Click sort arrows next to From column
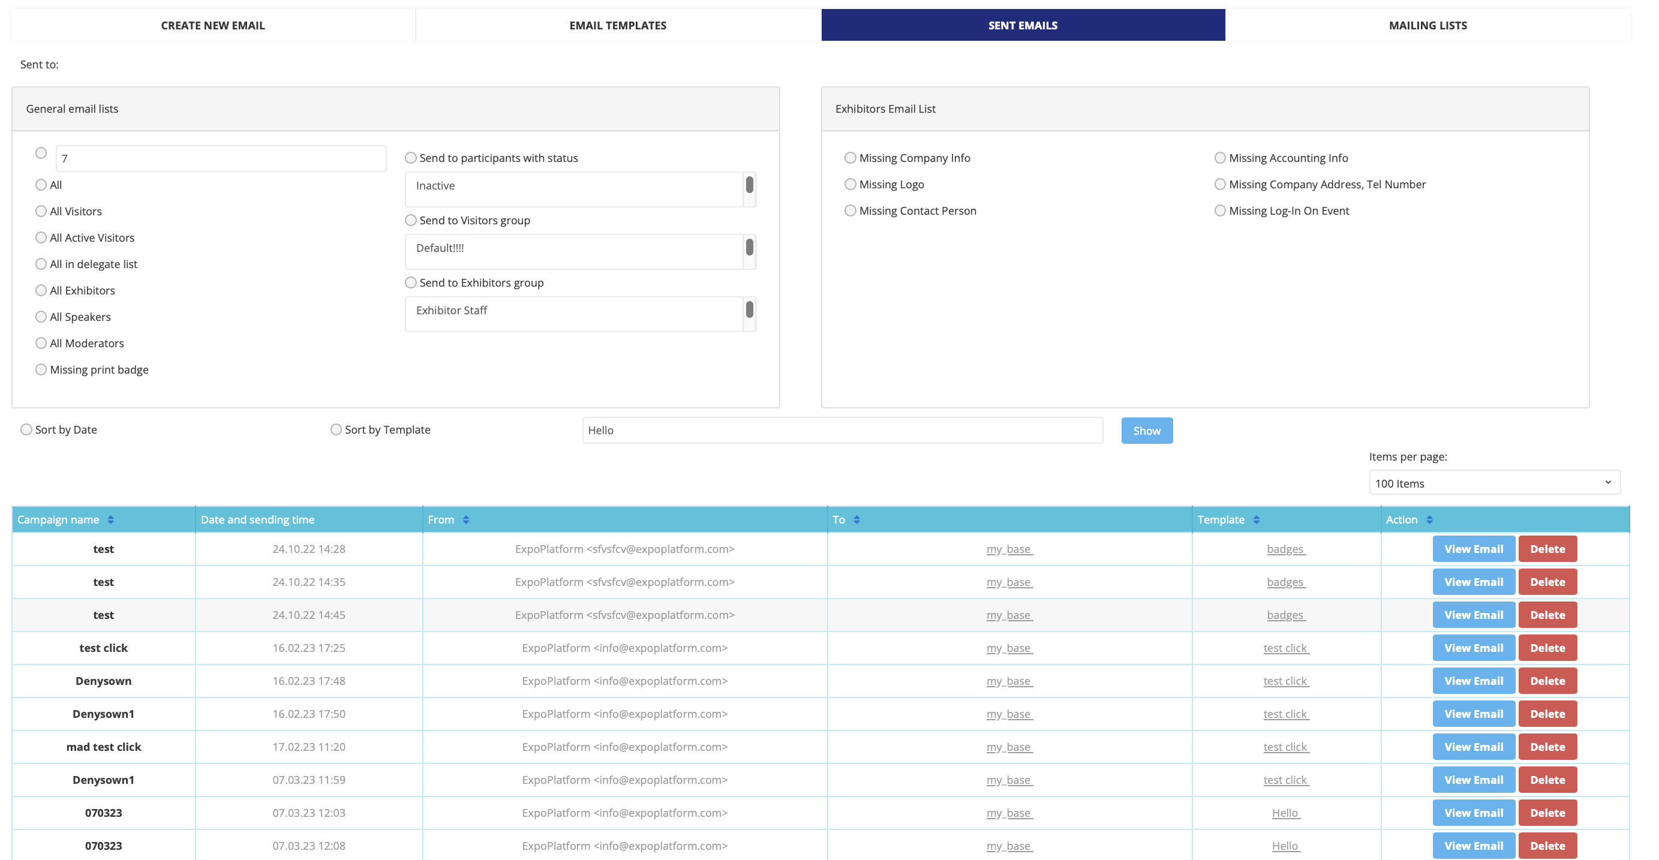The image size is (1659, 860). click(x=465, y=520)
